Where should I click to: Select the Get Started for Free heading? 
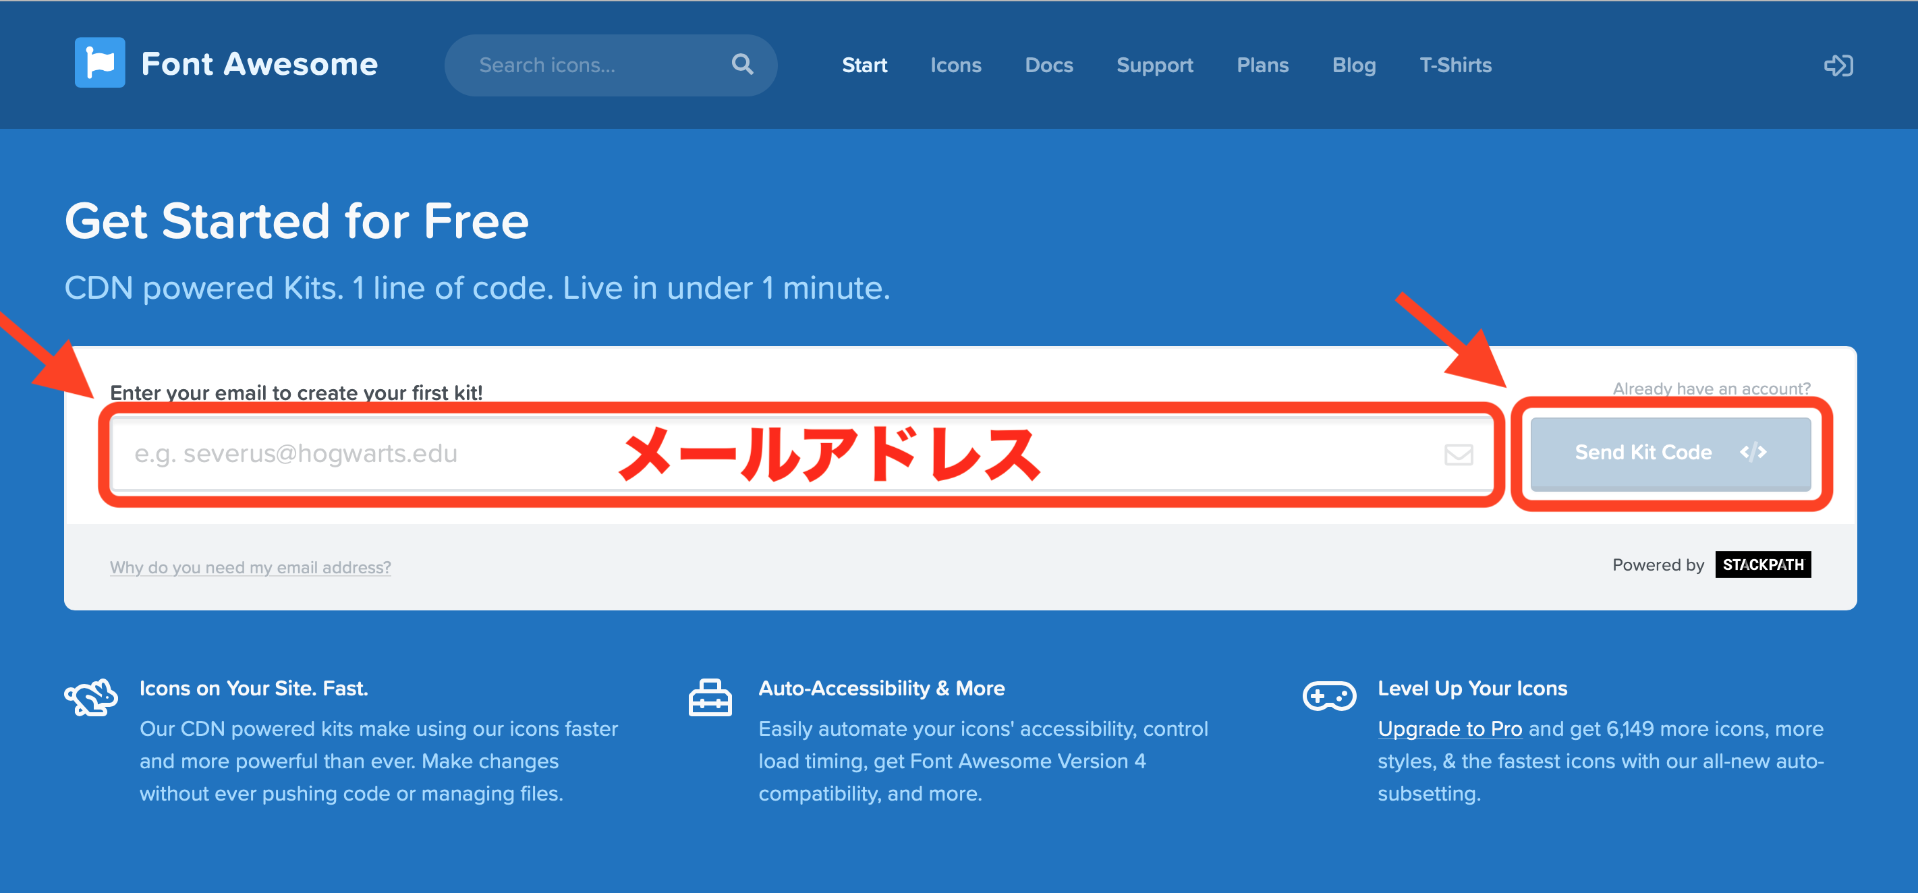coord(296,221)
